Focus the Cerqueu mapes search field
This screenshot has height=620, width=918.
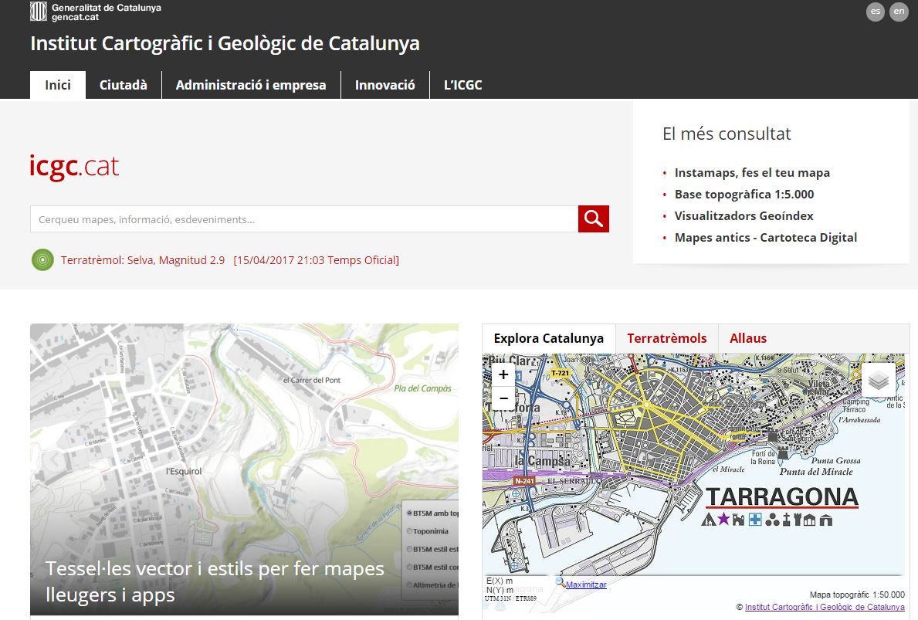coord(304,219)
